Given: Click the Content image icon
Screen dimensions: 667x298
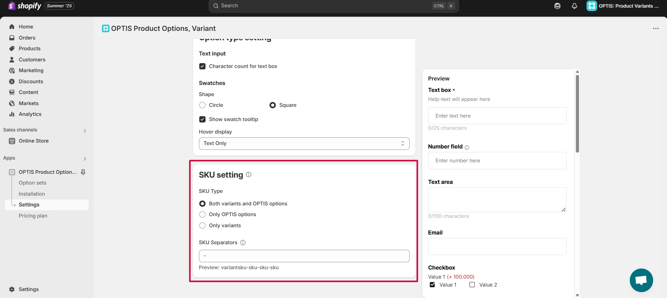Looking at the screenshot, I should (12, 92).
